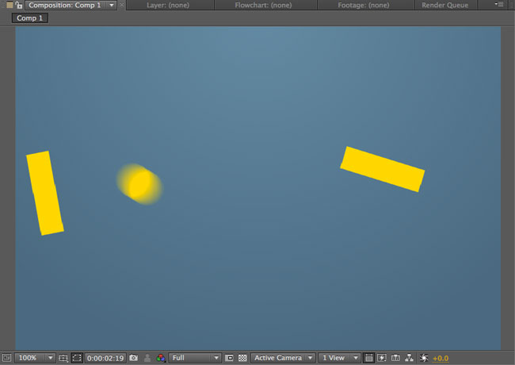Open the magnification ratio dropdown at 100%
This screenshot has width=515, height=365.
point(35,358)
